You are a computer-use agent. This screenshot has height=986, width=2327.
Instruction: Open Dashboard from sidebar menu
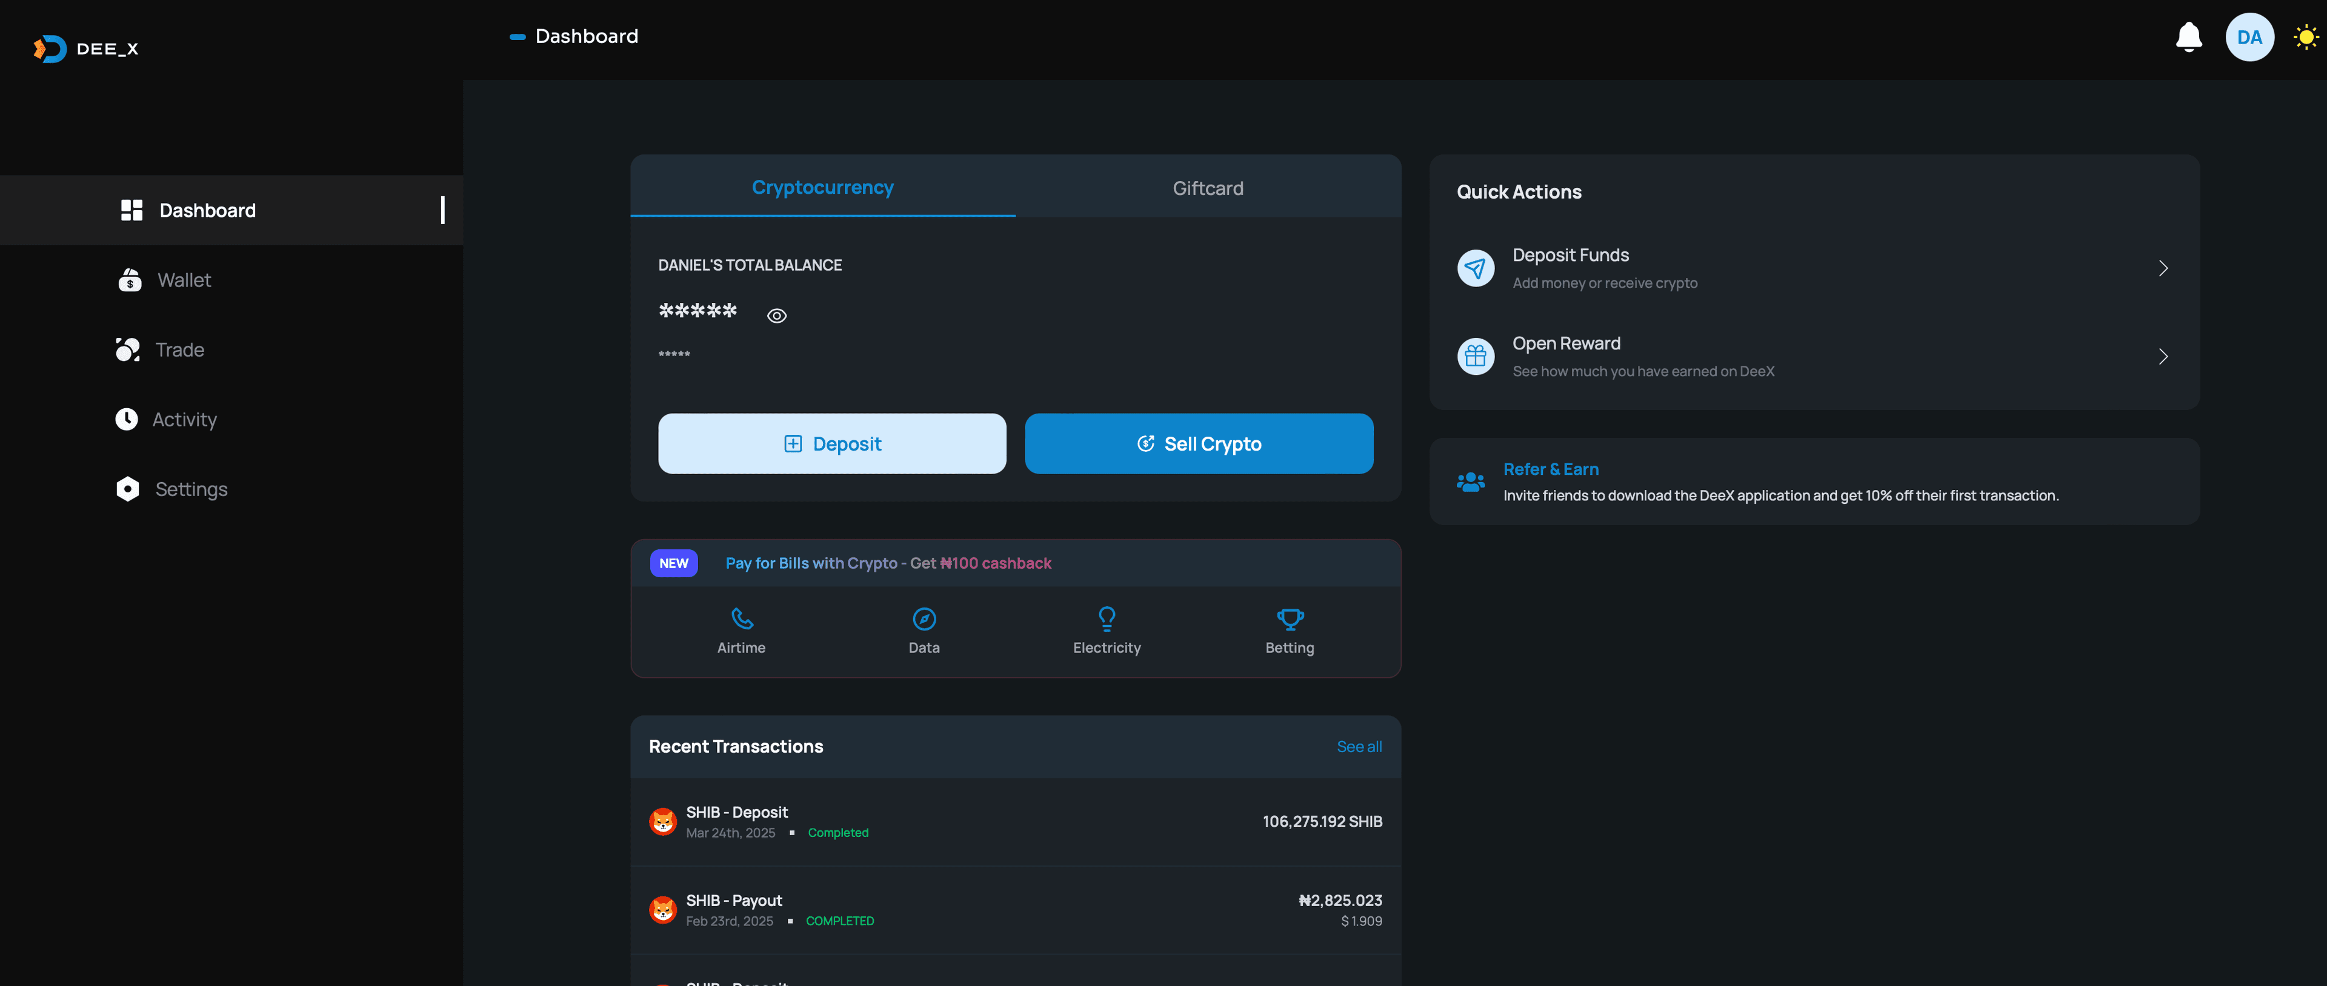click(x=231, y=210)
